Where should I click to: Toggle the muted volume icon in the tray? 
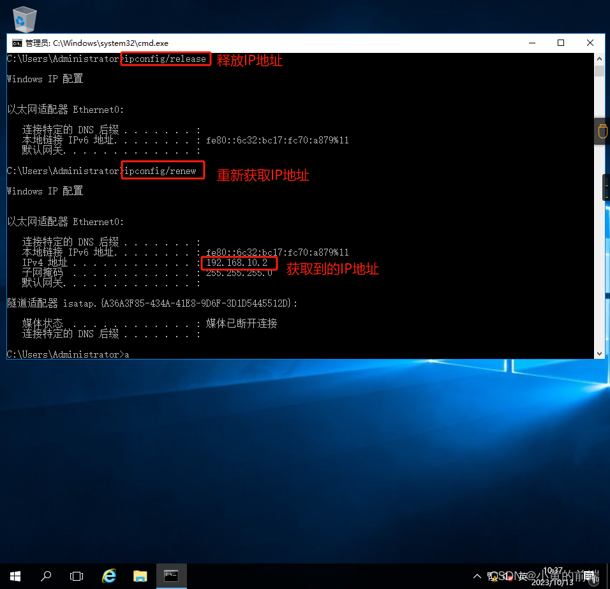coord(507,576)
